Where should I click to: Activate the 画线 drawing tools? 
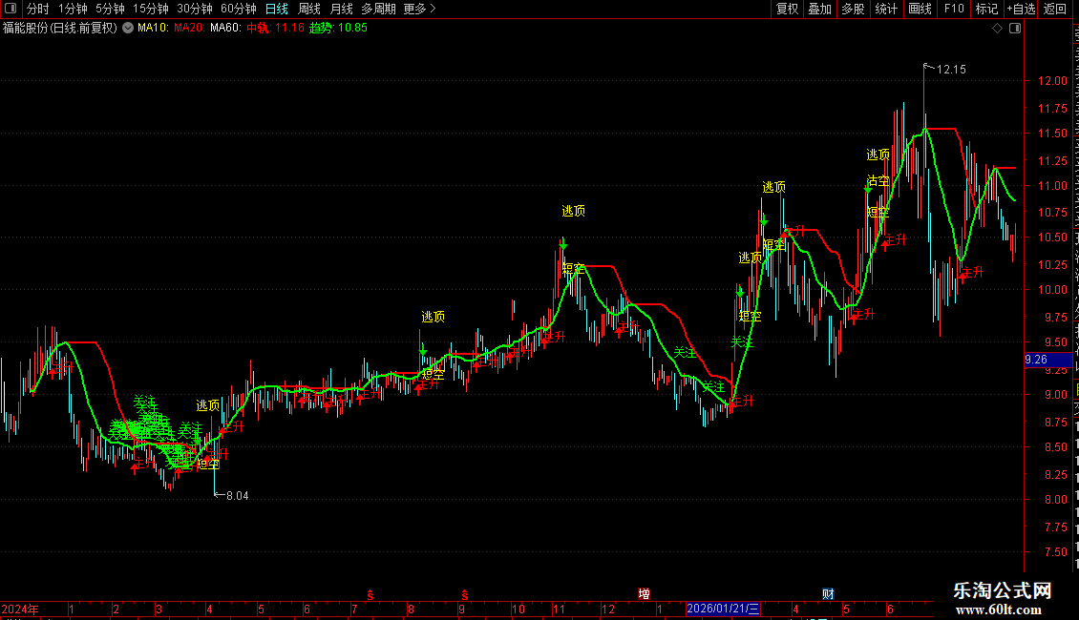(x=920, y=9)
